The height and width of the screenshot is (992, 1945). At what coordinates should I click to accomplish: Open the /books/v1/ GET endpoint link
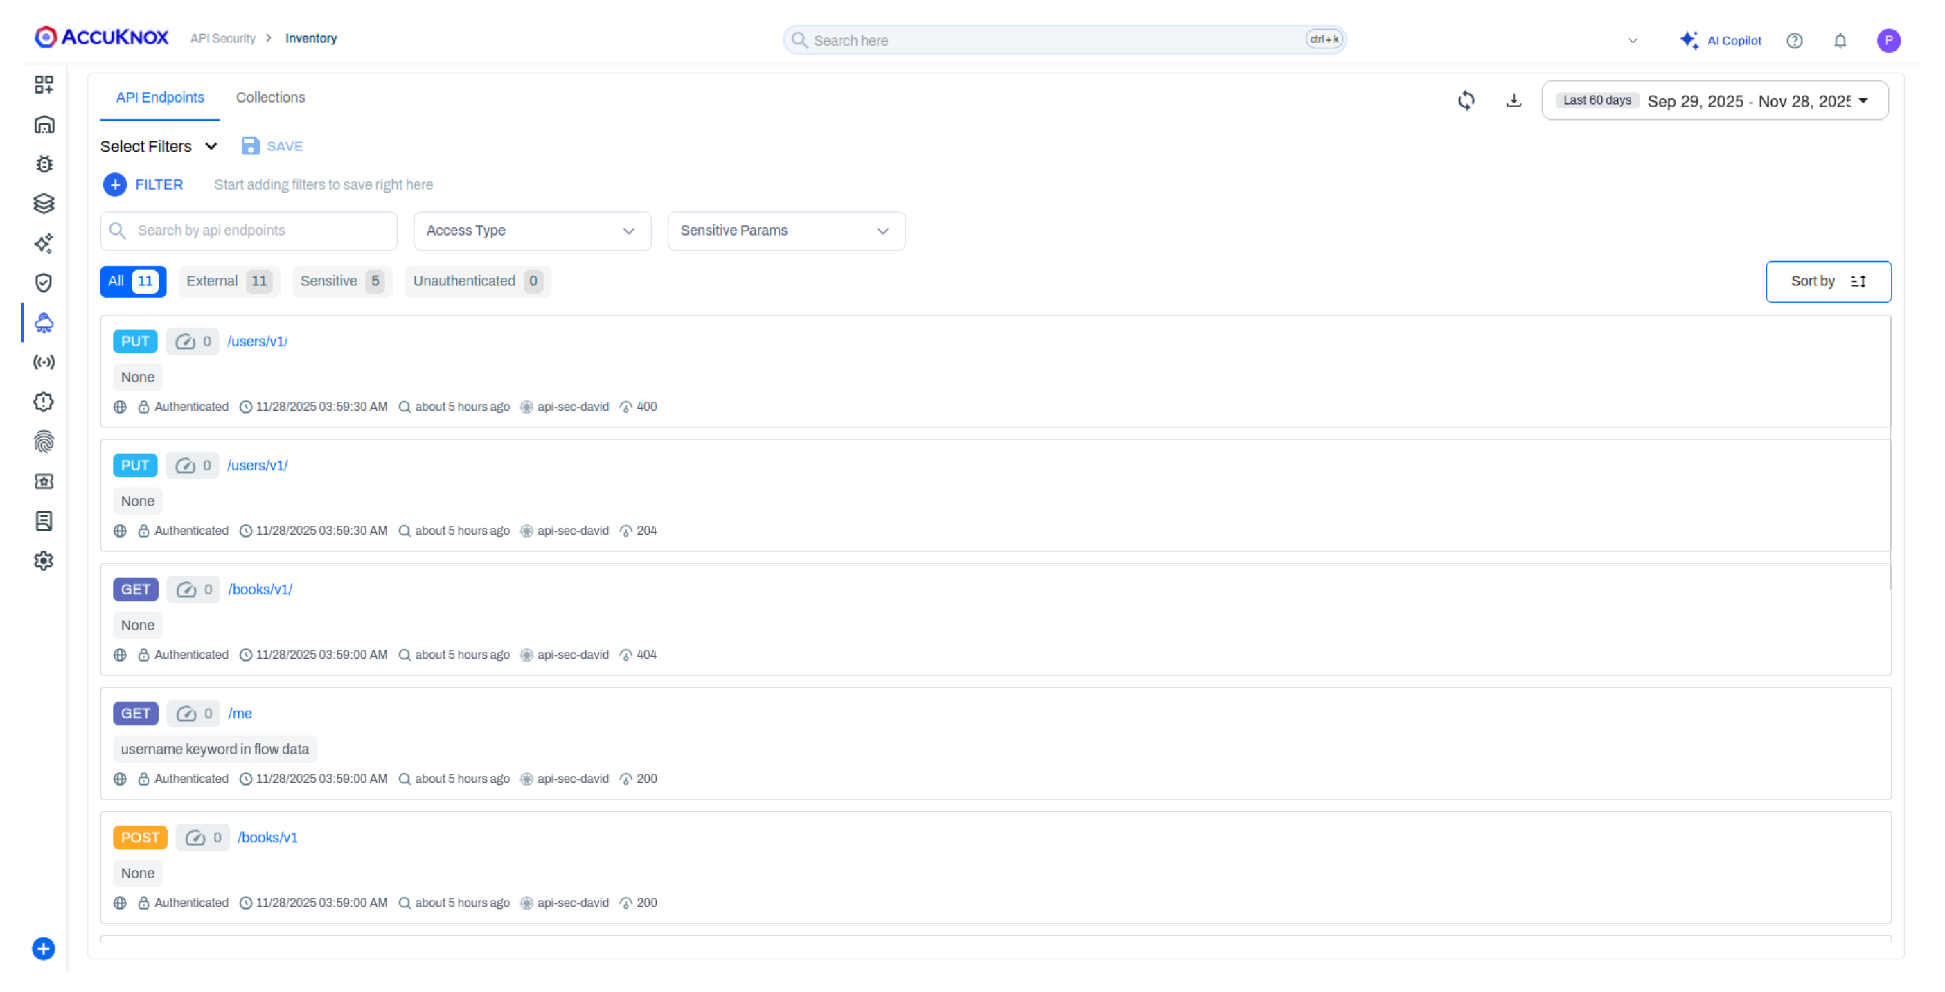pos(260,590)
